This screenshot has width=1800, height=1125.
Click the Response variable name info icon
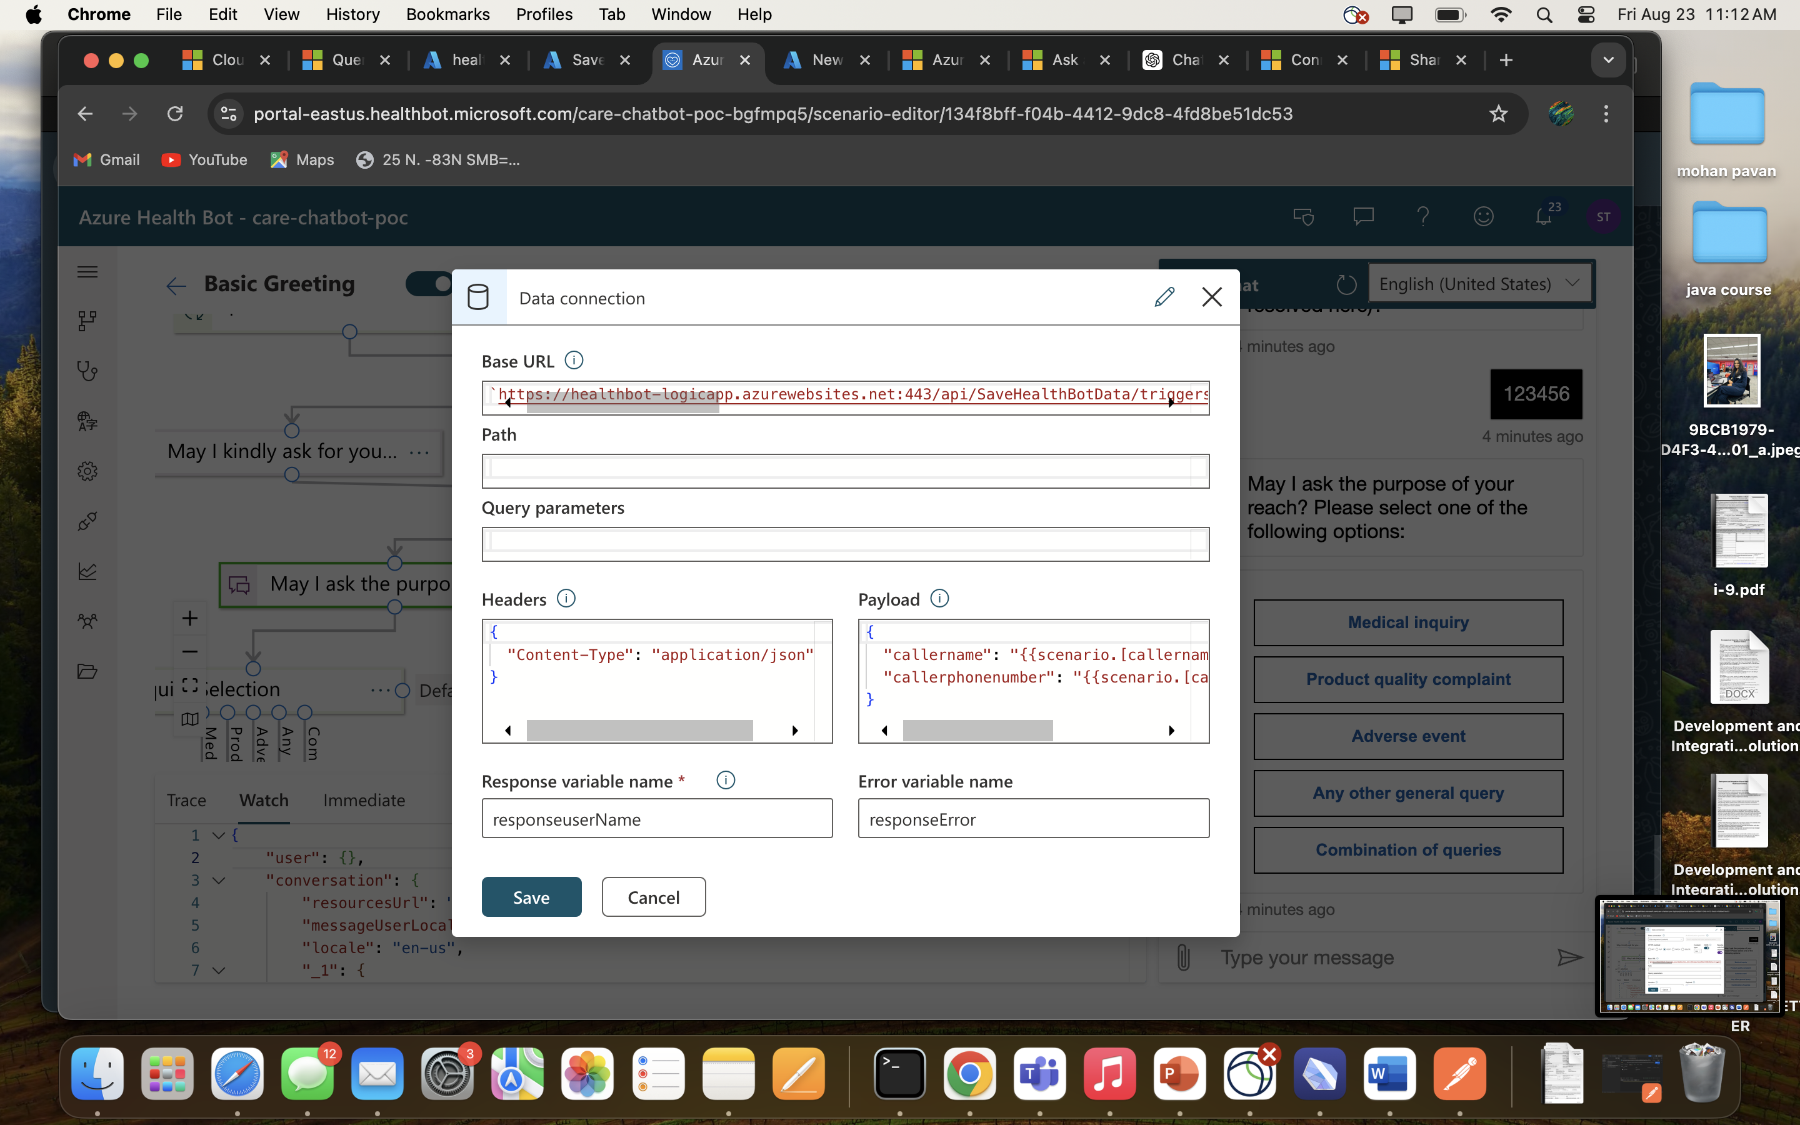click(x=725, y=780)
